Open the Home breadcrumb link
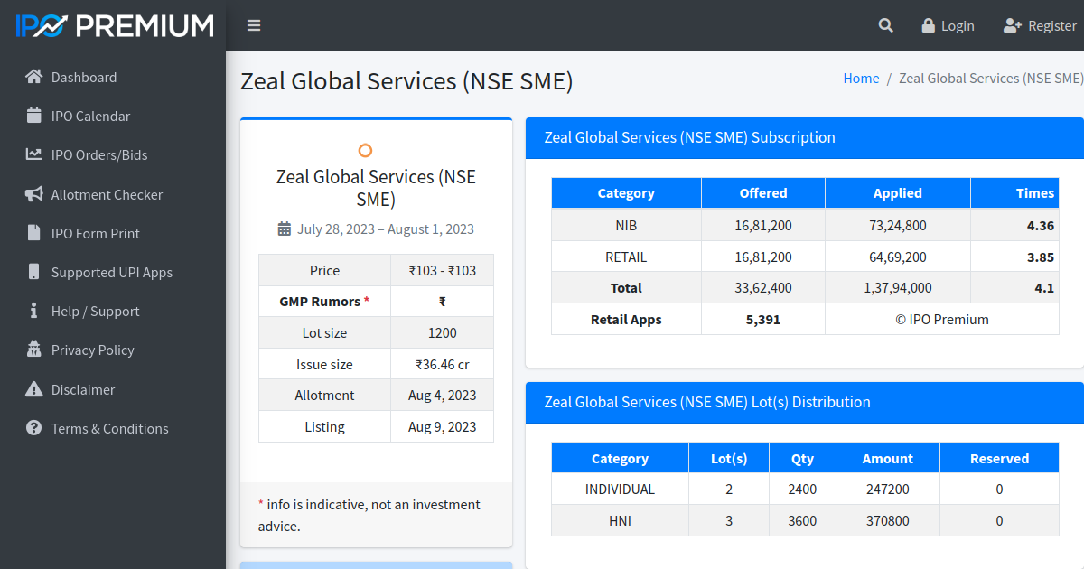1084x569 pixels. [861, 78]
